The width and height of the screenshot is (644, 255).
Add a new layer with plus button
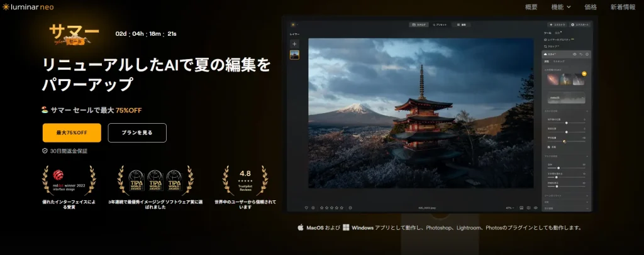coord(294,44)
